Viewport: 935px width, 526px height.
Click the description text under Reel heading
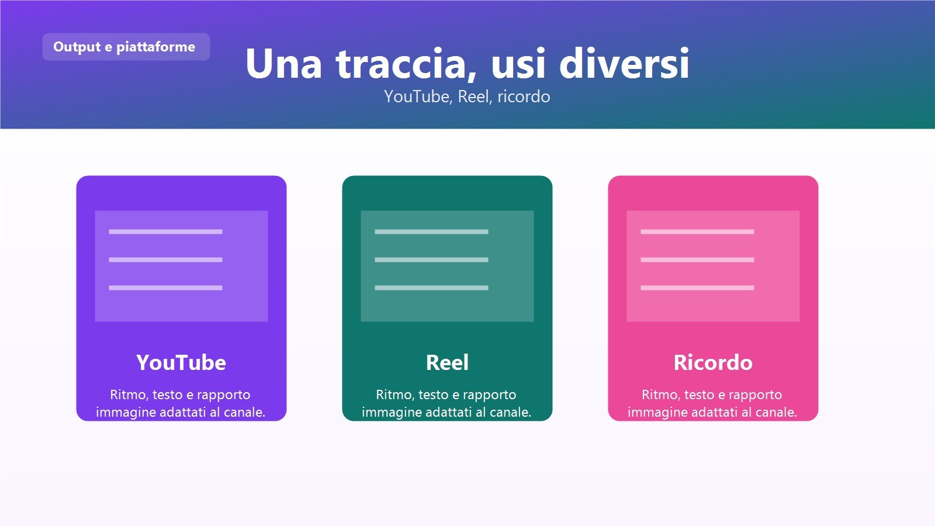[446, 403]
